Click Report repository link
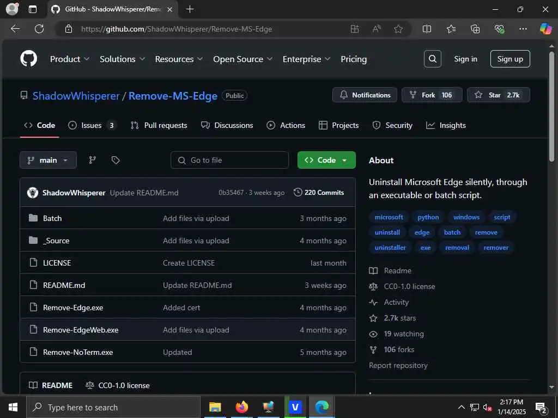The height and width of the screenshot is (418, 558). pyautogui.click(x=398, y=365)
